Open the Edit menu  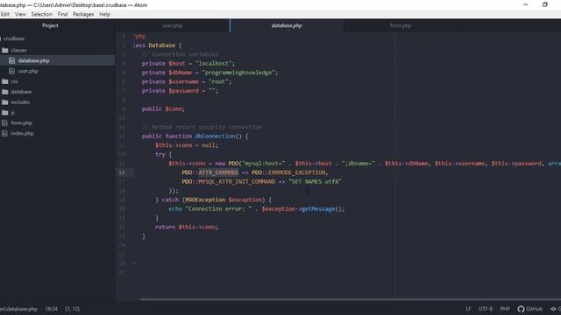[5, 14]
